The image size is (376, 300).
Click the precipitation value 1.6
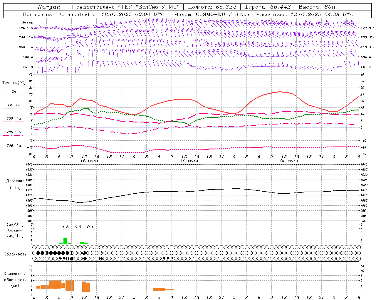point(65,227)
